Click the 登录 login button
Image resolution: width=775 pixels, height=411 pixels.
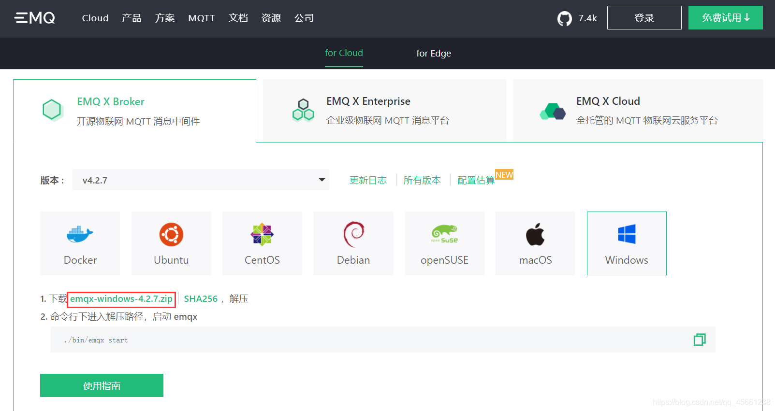point(644,18)
